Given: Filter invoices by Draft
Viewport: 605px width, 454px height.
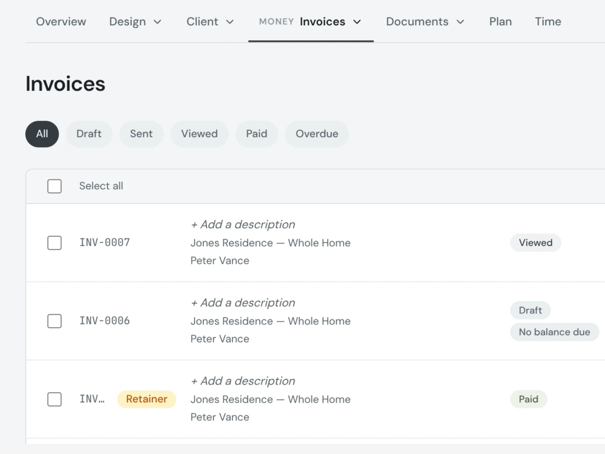Looking at the screenshot, I should click(89, 134).
